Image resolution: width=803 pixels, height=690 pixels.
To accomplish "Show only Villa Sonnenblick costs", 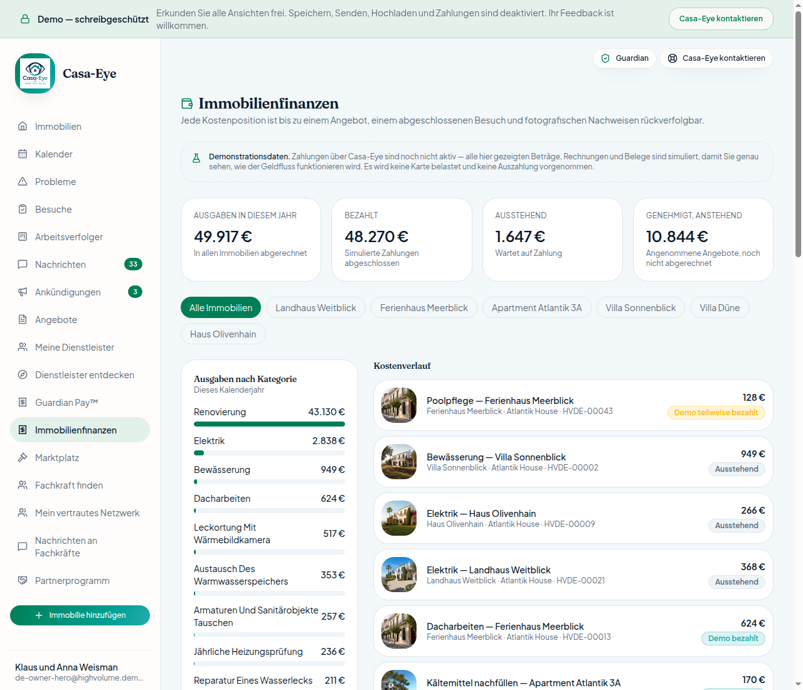I will tap(641, 307).
